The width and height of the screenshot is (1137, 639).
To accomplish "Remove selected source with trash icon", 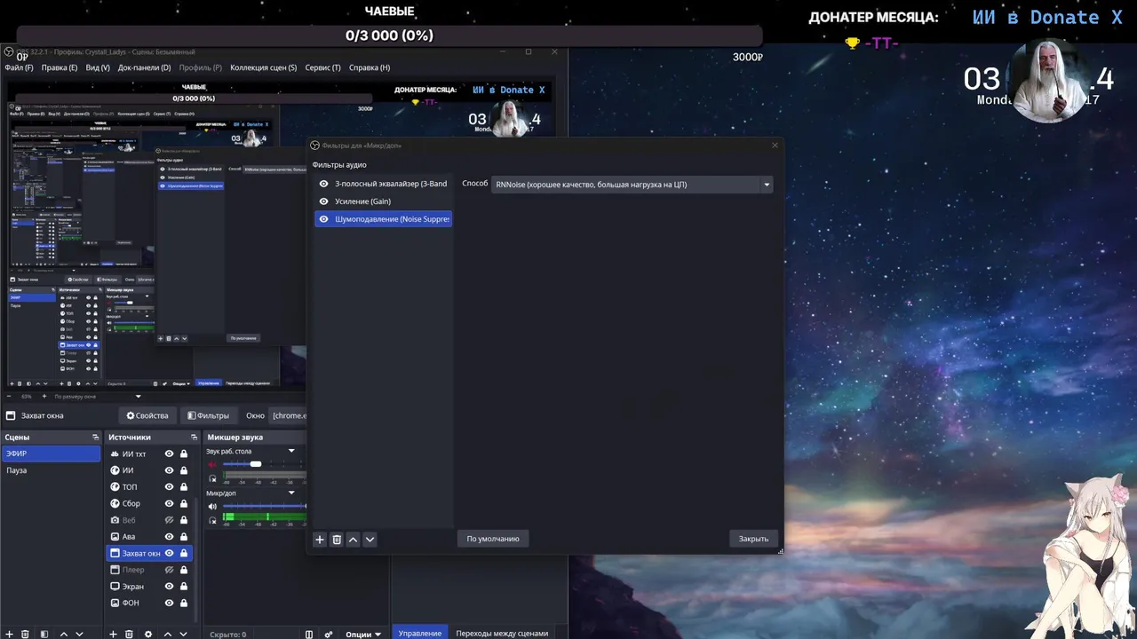I will tap(129, 634).
